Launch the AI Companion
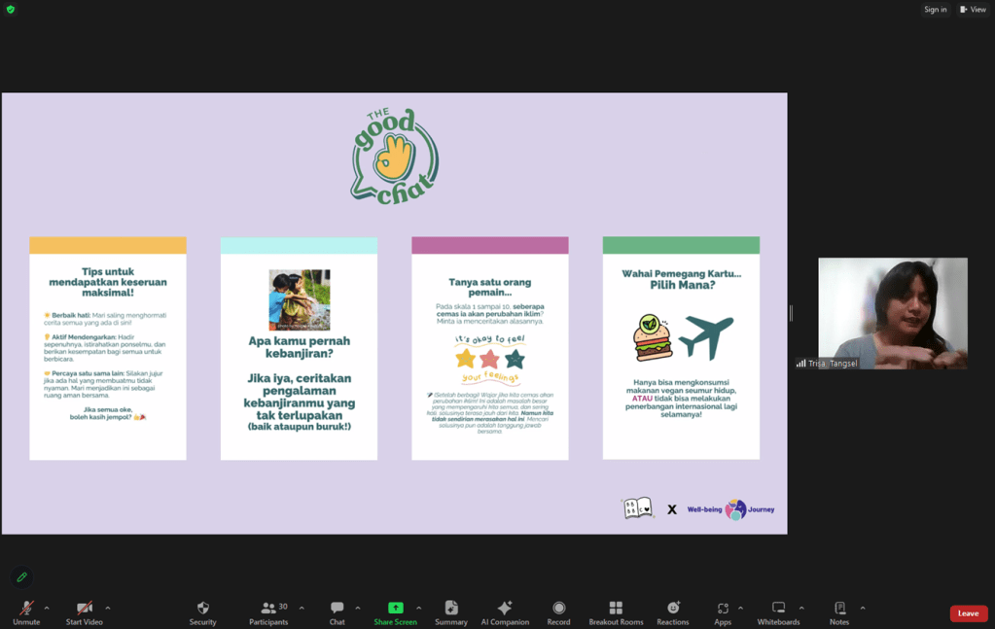995x629 pixels. (x=505, y=609)
